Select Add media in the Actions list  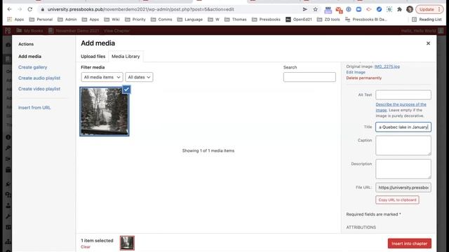[29, 57]
